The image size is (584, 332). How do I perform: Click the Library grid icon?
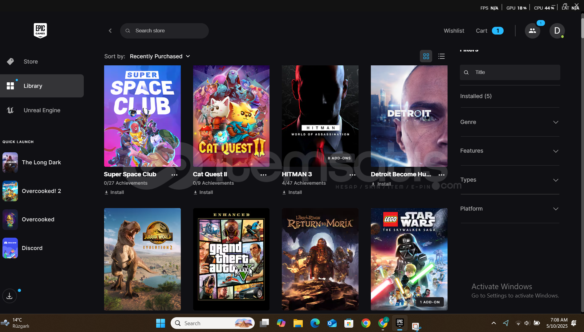pyautogui.click(x=10, y=86)
